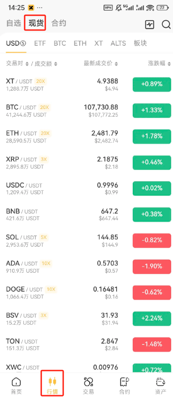Open the 合约 futures nav icon

coord(124,382)
